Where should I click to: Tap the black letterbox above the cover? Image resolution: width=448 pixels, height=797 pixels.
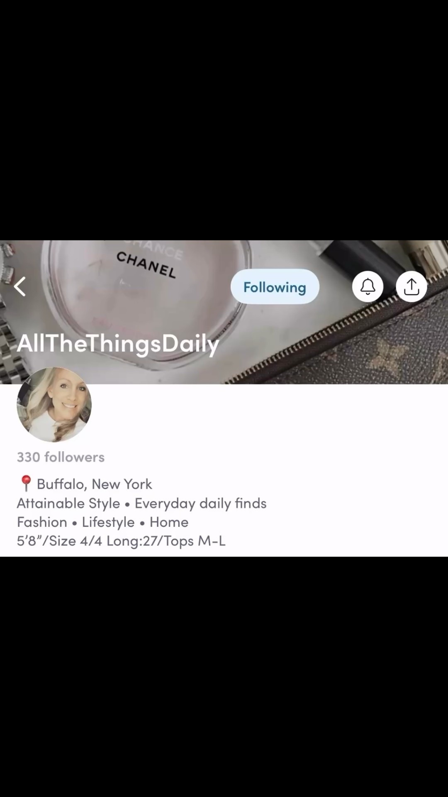224,120
